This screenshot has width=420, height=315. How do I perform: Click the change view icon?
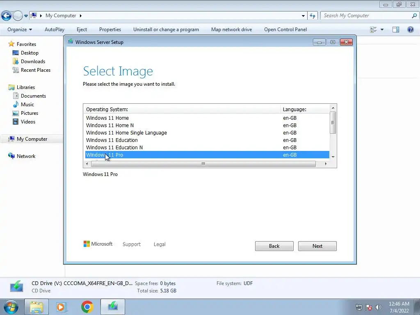[373, 30]
